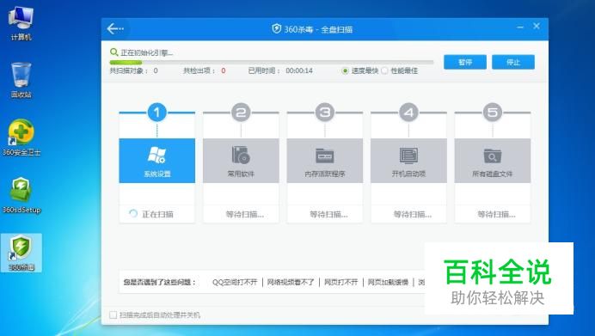595x336 pixels.
Task: Click the 正在扫描 spinner icon
Action: coord(133,213)
